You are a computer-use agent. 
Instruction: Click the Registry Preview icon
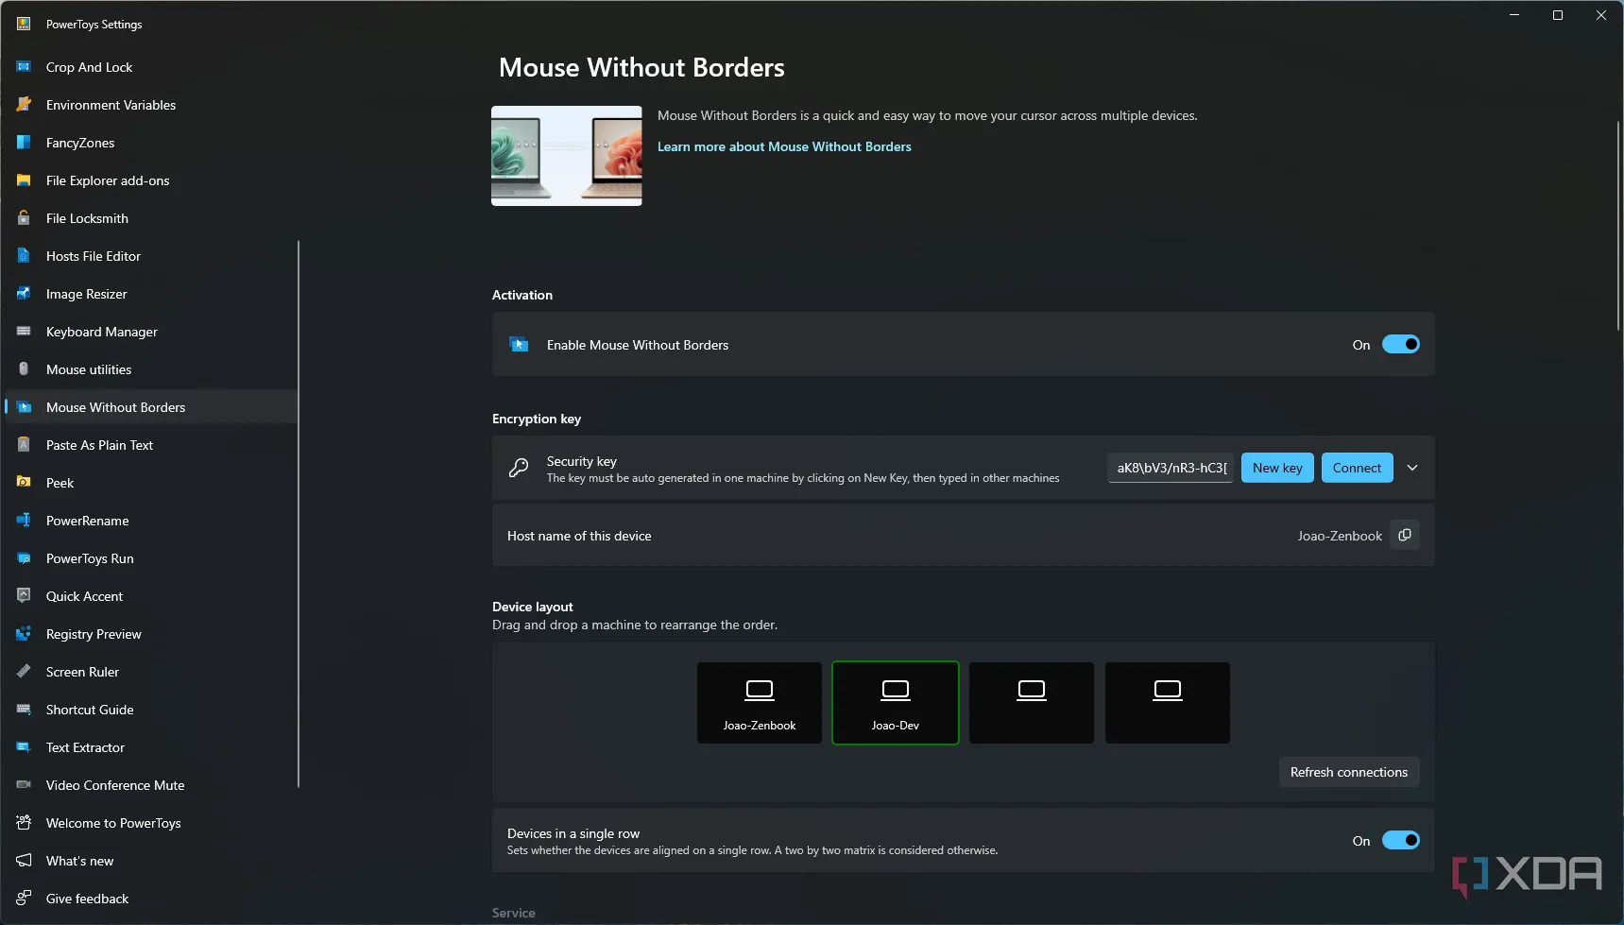24,634
